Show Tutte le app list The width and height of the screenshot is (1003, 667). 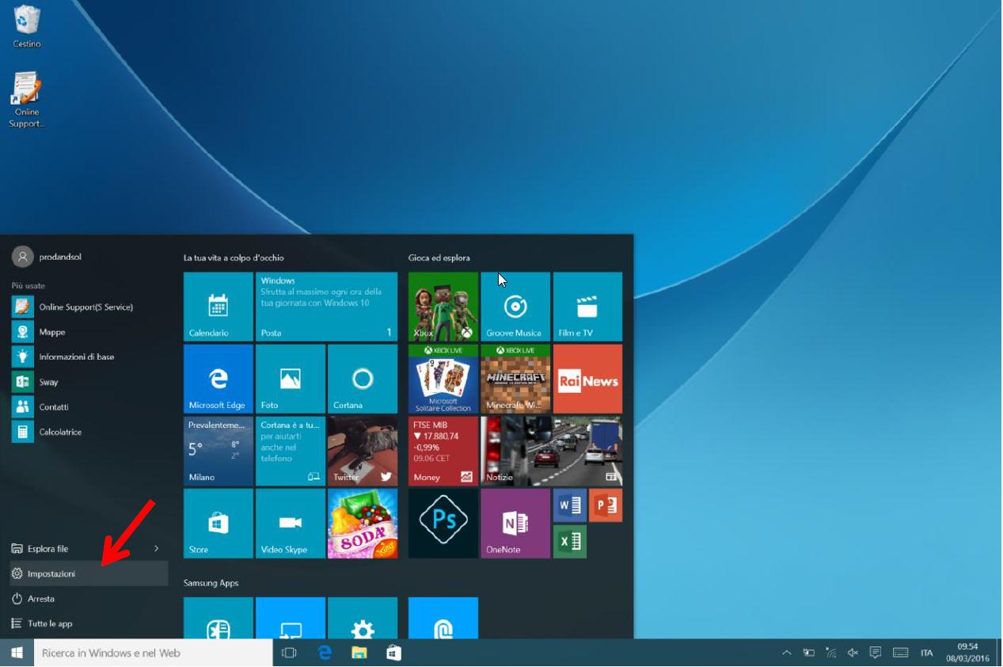[x=89, y=623]
